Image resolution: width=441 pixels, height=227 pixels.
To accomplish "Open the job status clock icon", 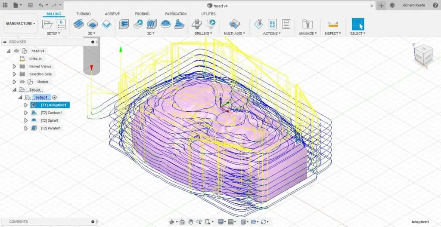I will pyautogui.click(x=392, y=5).
